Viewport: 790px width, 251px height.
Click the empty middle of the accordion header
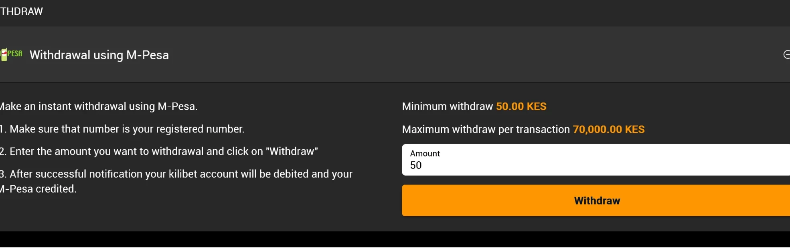click(473, 55)
